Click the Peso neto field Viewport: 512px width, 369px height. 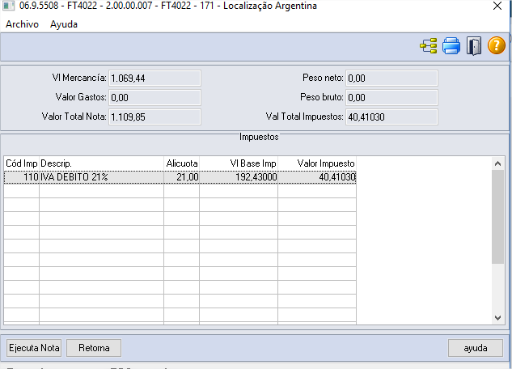point(391,78)
